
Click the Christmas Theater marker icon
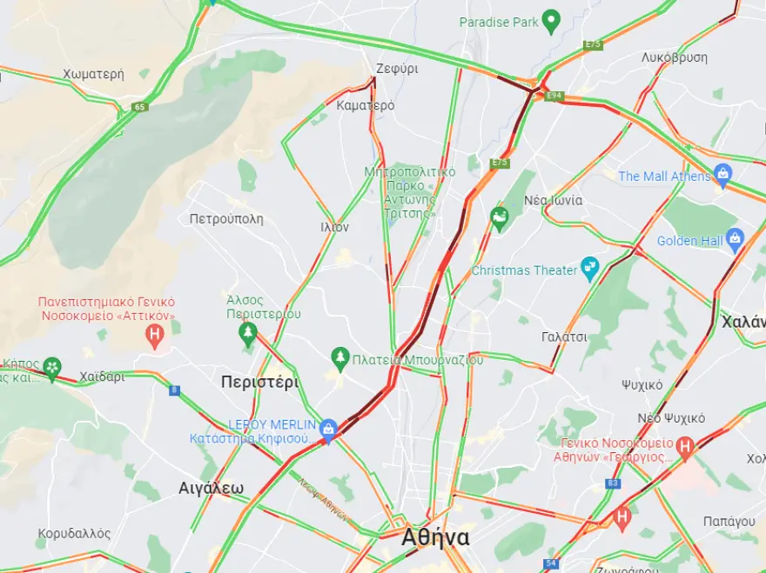(x=590, y=270)
